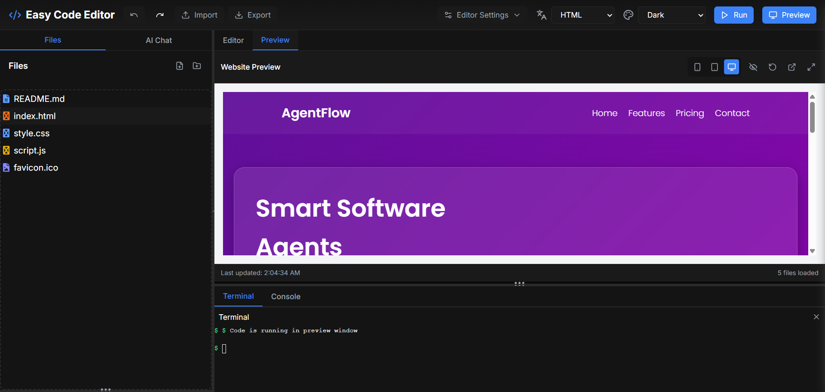Open style.css file
This screenshot has height=392, width=825.
click(x=106, y=133)
